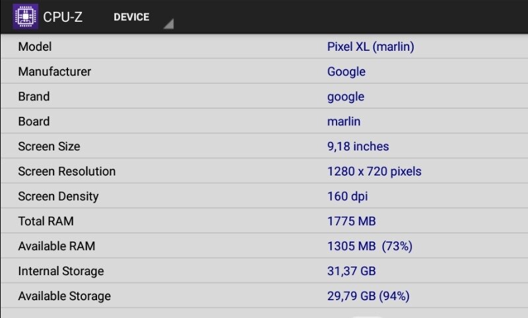
Task: Click the 1775 MB value
Action: tap(351, 221)
